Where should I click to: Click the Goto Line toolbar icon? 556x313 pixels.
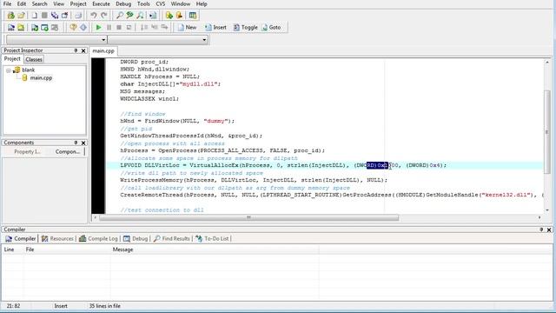tap(153, 16)
